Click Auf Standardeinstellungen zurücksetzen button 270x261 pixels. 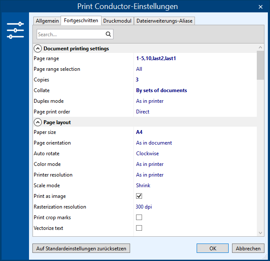coord(81,248)
